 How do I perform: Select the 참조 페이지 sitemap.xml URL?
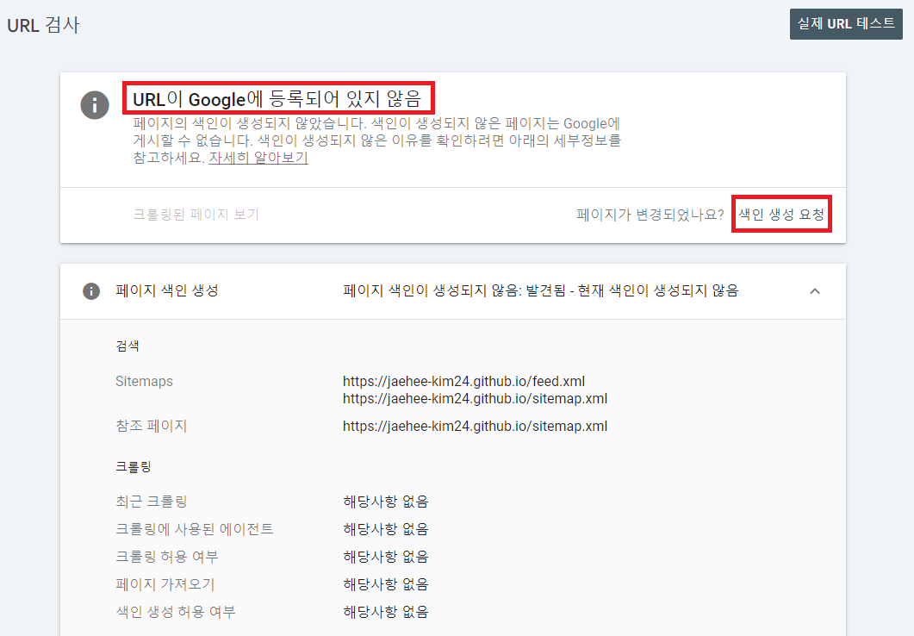click(475, 426)
